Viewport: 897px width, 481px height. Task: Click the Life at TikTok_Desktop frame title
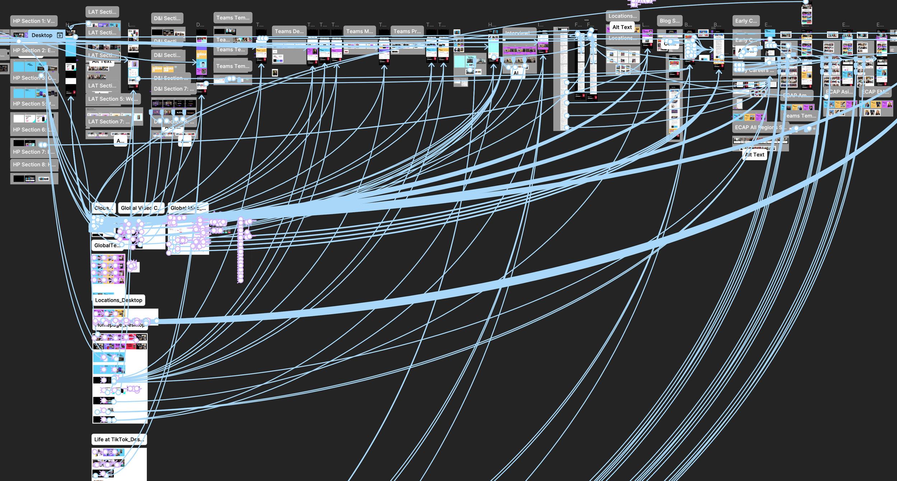[119, 439]
